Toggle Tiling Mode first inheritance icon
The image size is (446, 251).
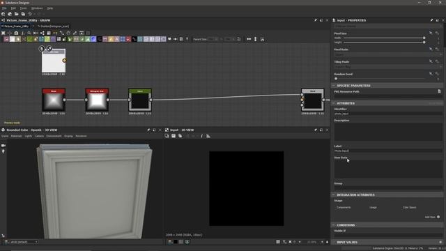pyautogui.click(x=431, y=61)
